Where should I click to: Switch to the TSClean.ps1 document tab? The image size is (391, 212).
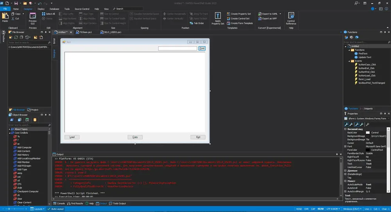point(84,32)
